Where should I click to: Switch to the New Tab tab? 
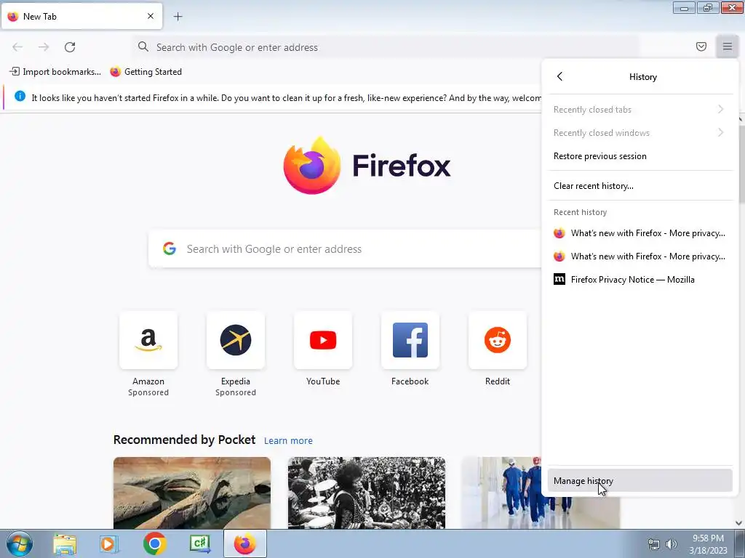81,16
